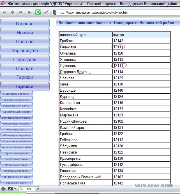
Task: Click the rewind navigation icon
Action: point(4,12)
